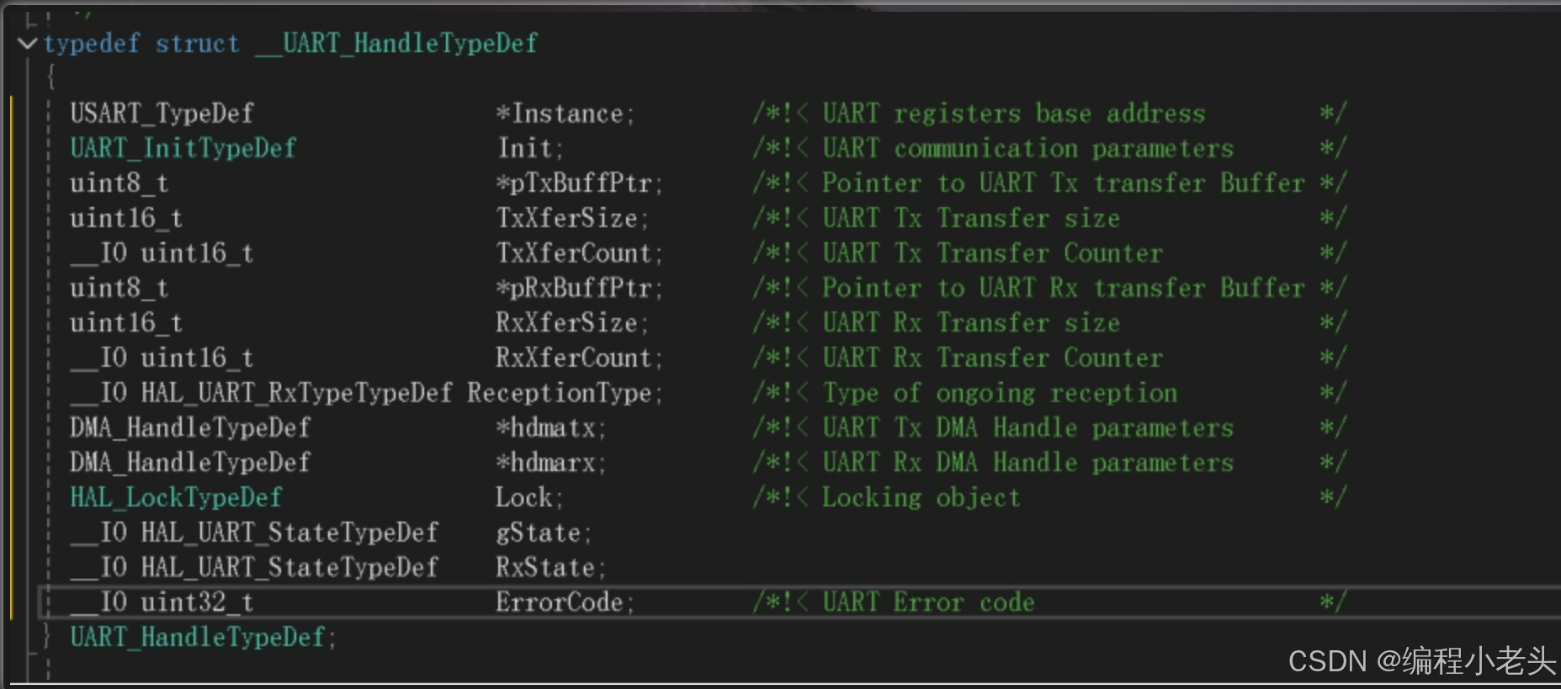Place cursor on *Instance member
The width and height of the screenshot is (1561, 689).
pos(565,114)
